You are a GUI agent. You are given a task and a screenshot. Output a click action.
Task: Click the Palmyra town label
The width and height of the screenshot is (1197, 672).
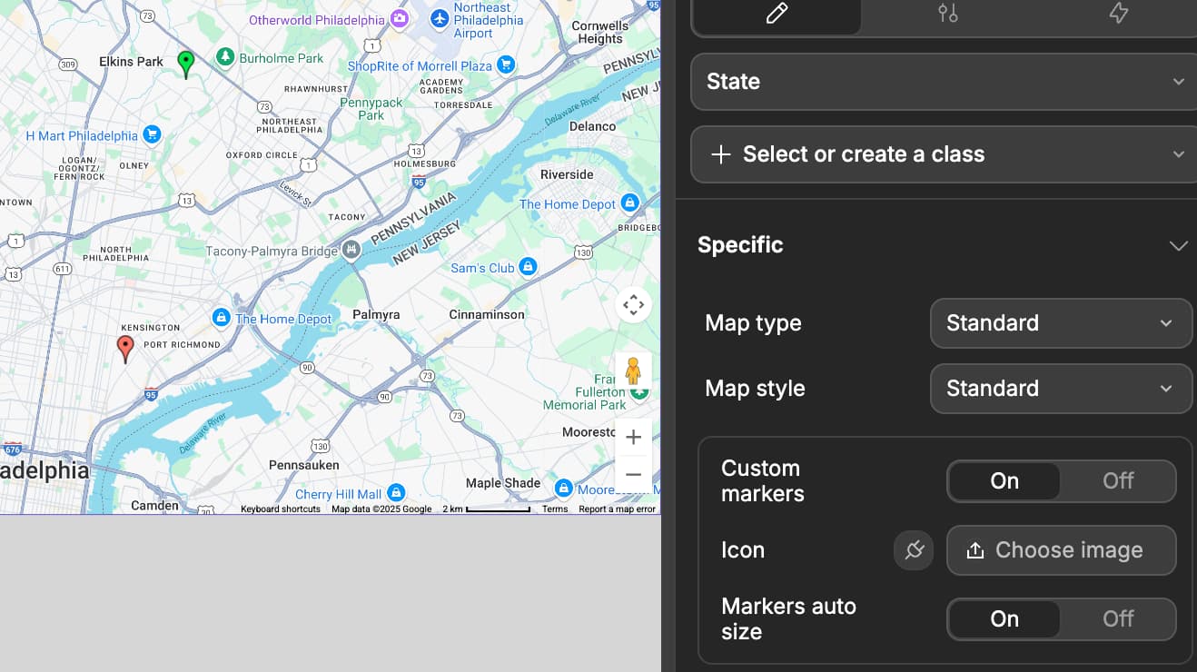point(376,314)
